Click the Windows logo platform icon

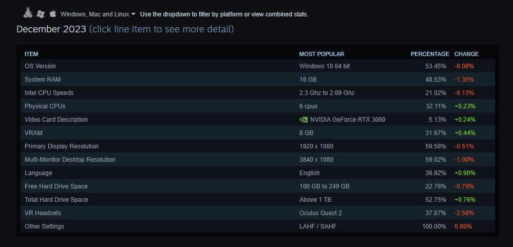pos(41,14)
